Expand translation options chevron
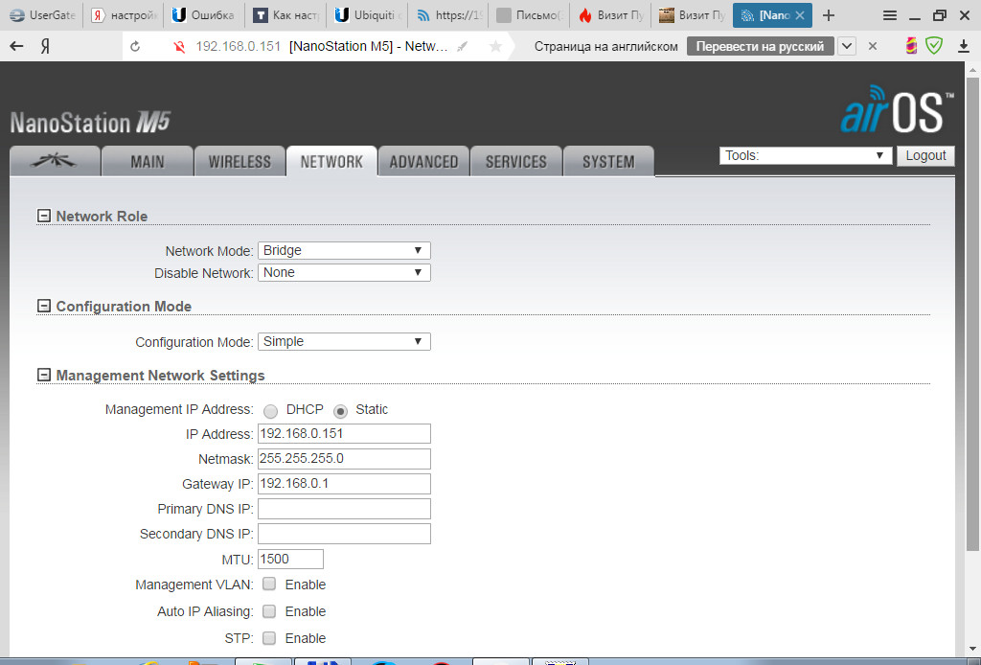Screen dimensions: 981x665 click(x=847, y=46)
